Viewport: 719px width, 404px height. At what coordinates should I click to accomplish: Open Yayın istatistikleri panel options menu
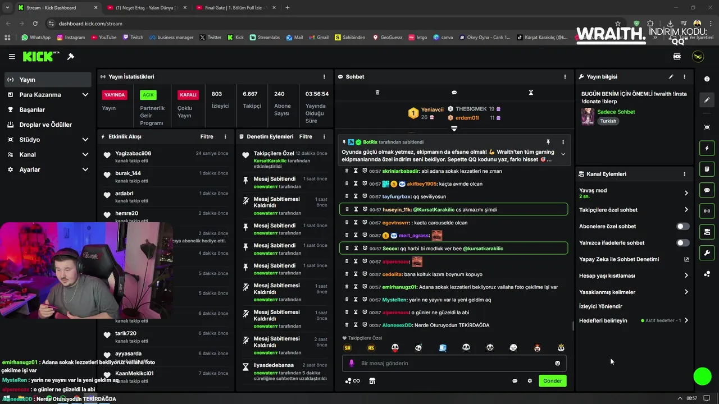[324, 77]
